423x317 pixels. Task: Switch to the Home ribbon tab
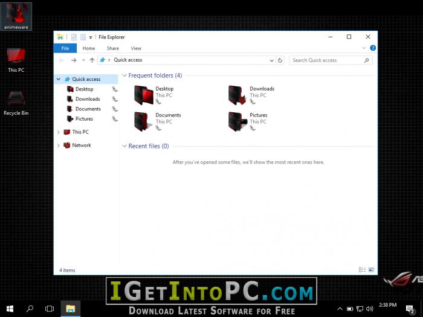88,48
